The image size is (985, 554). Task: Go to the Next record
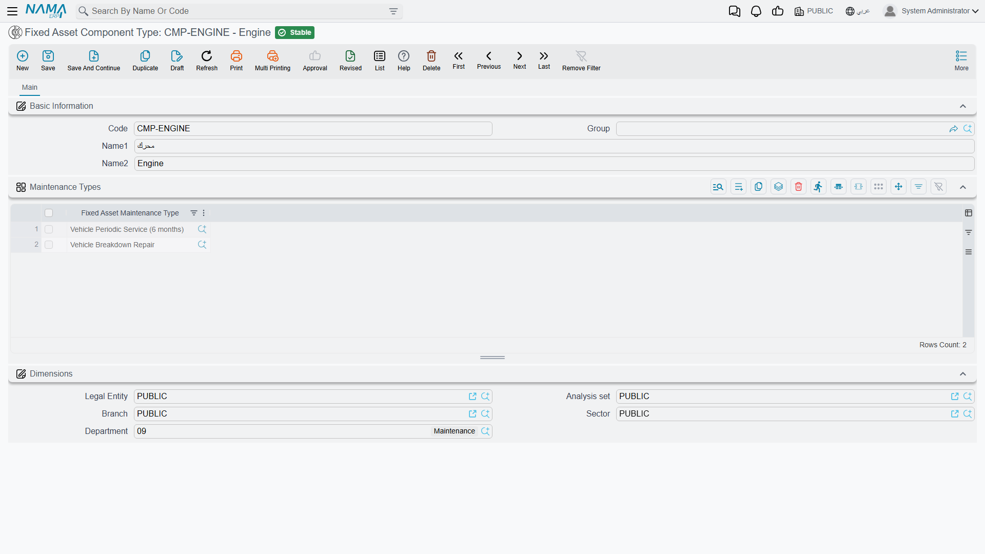tap(520, 60)
